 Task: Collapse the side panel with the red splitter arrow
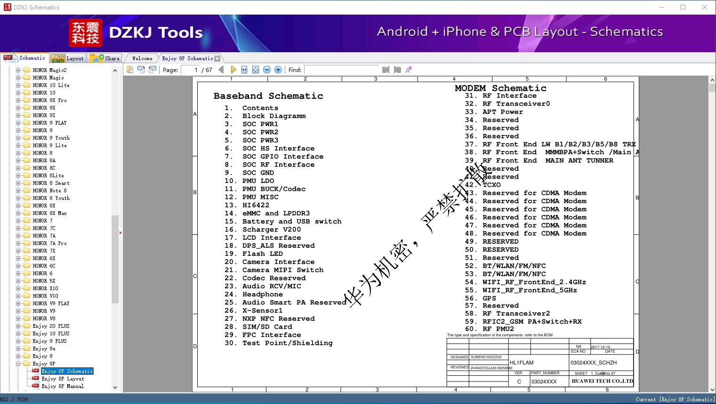click(x=121, y=232)
